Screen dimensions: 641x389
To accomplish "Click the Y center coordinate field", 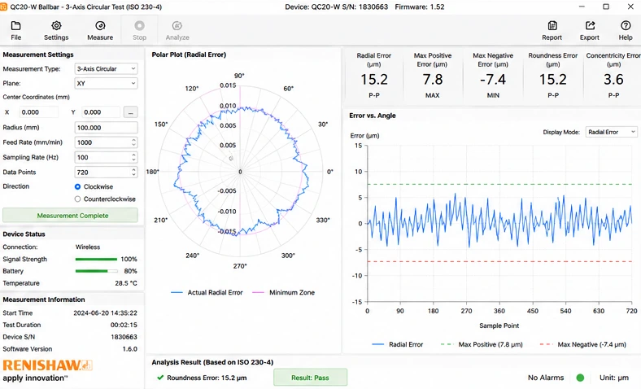I will 101,112.
